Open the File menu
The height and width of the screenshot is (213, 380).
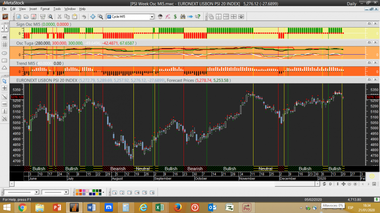tap(4, 9)
